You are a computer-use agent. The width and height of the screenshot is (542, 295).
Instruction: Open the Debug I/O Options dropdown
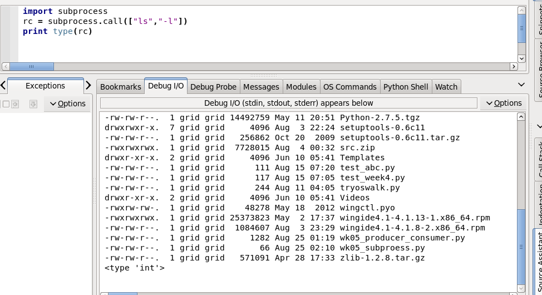click(x=504, y=103)
